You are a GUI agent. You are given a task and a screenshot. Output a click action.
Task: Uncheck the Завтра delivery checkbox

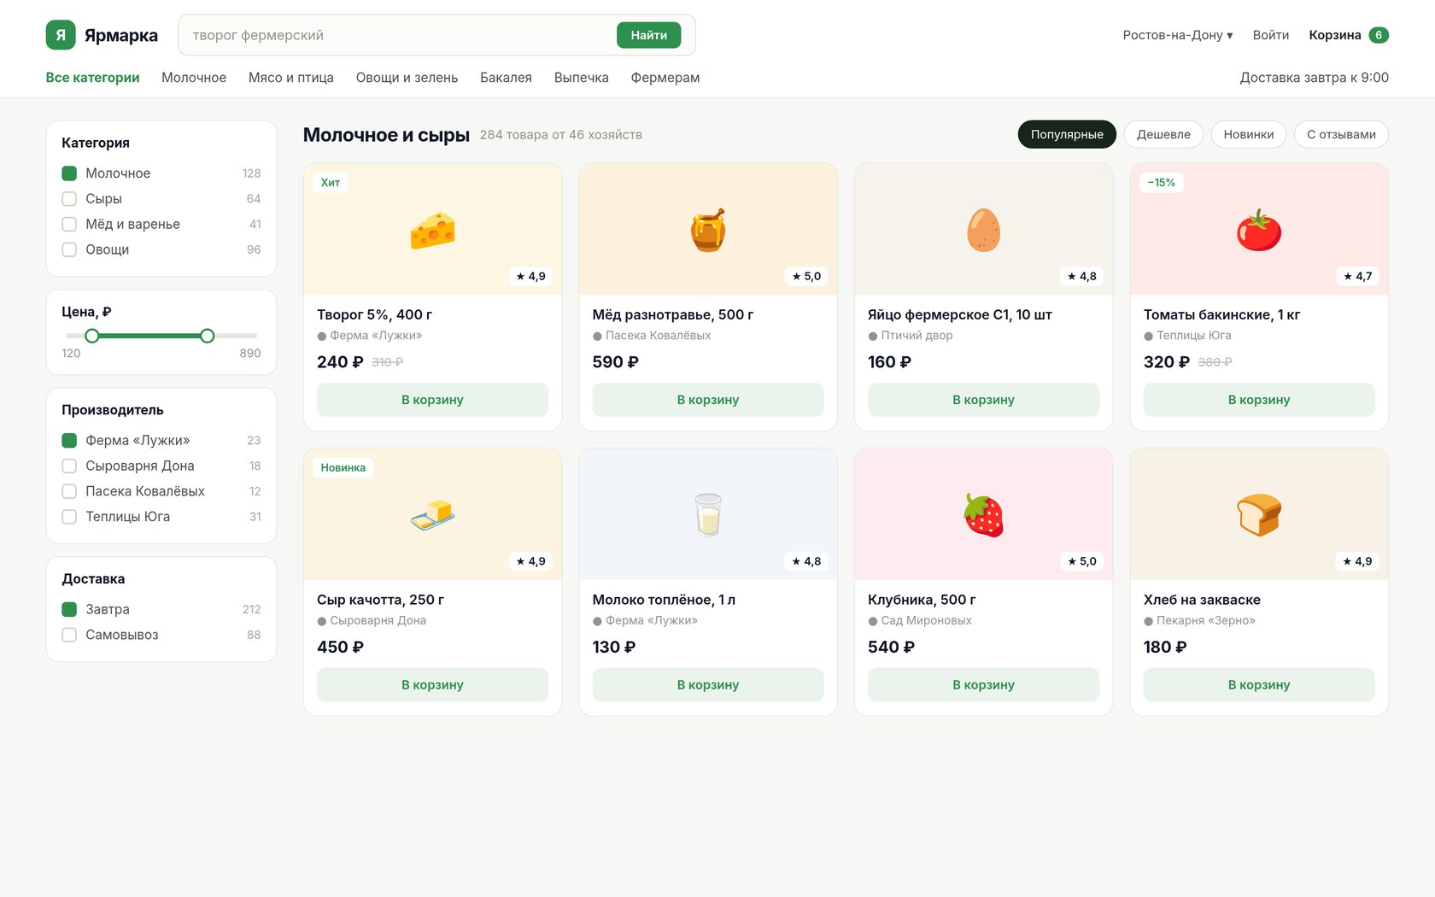(x=69, y=609)
